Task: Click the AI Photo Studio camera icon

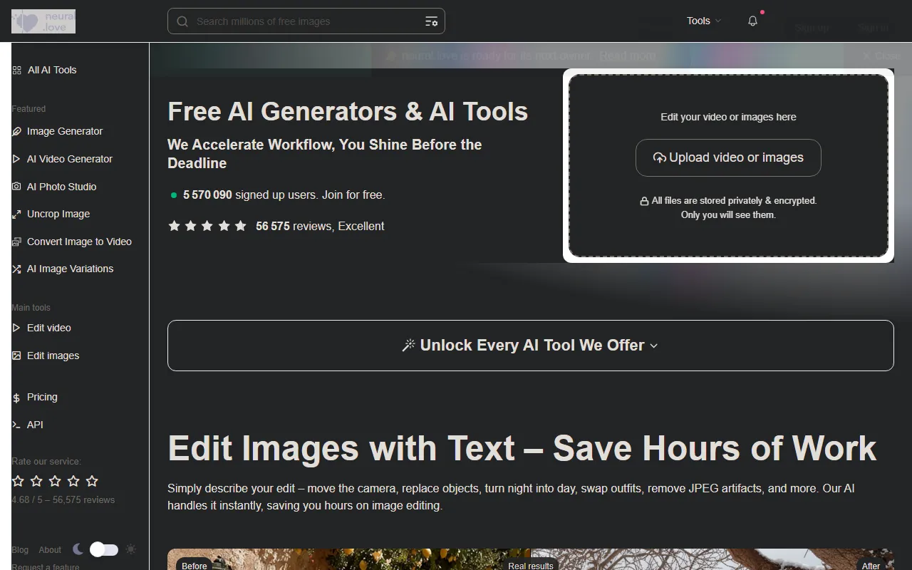Action: (16, 187)
